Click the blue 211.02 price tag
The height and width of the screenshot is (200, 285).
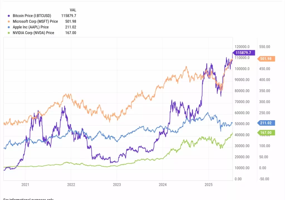(x=266, y=123)
